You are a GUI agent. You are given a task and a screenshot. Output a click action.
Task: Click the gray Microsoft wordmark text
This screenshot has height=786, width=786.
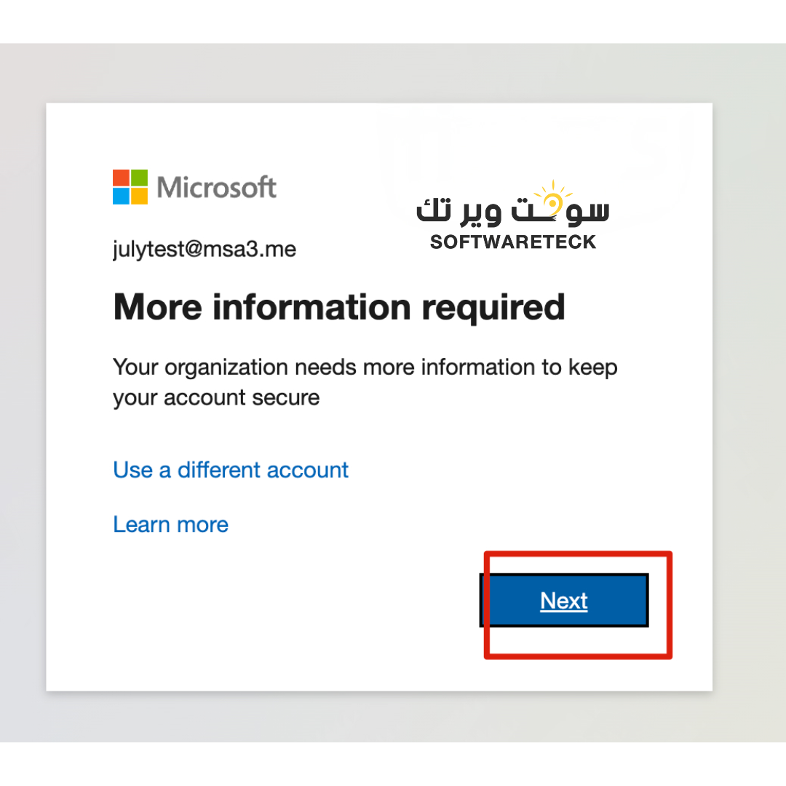(217, 187)
